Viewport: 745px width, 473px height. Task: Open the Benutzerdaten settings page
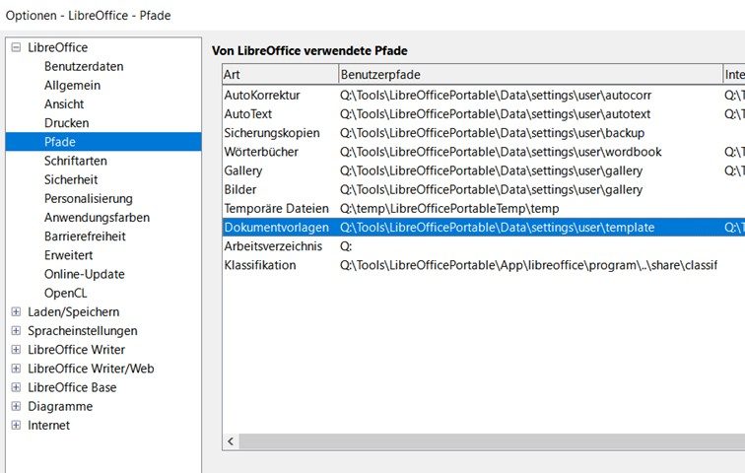[x=84, y=66]
